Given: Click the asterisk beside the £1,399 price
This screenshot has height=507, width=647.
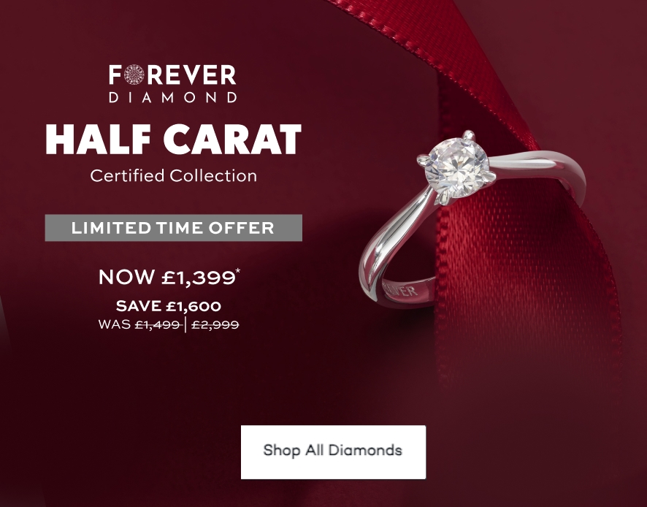Looking at the screenshot, I should pos(237,271).
